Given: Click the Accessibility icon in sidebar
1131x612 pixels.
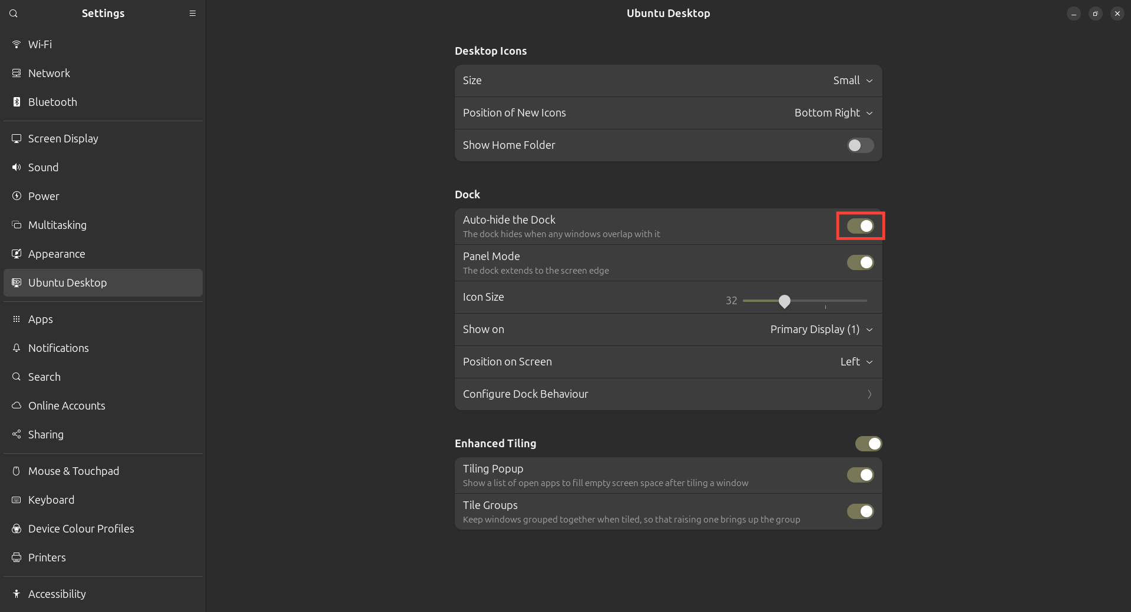Looking at the screenshot, I should 16,594.
